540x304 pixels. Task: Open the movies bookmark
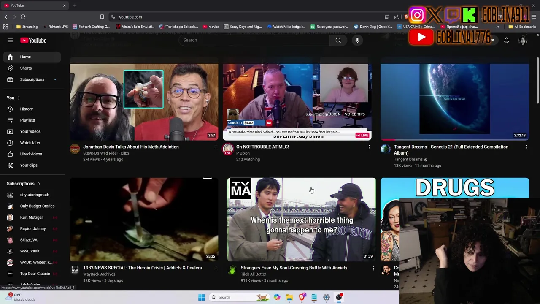pos(211,27)
